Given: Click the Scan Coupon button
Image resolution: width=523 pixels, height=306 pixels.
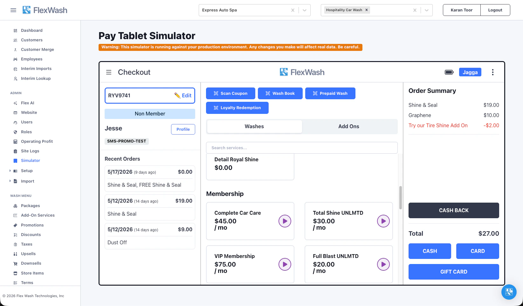Looking at the screenshot, I should [231, 94].
